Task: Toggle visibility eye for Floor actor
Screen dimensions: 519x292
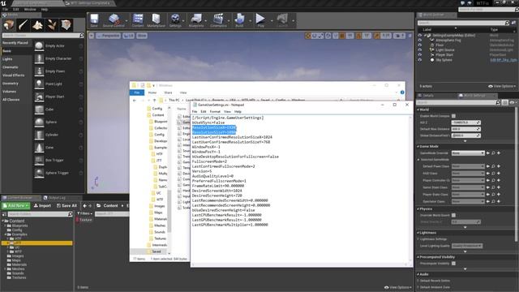Action: point(420,45)
